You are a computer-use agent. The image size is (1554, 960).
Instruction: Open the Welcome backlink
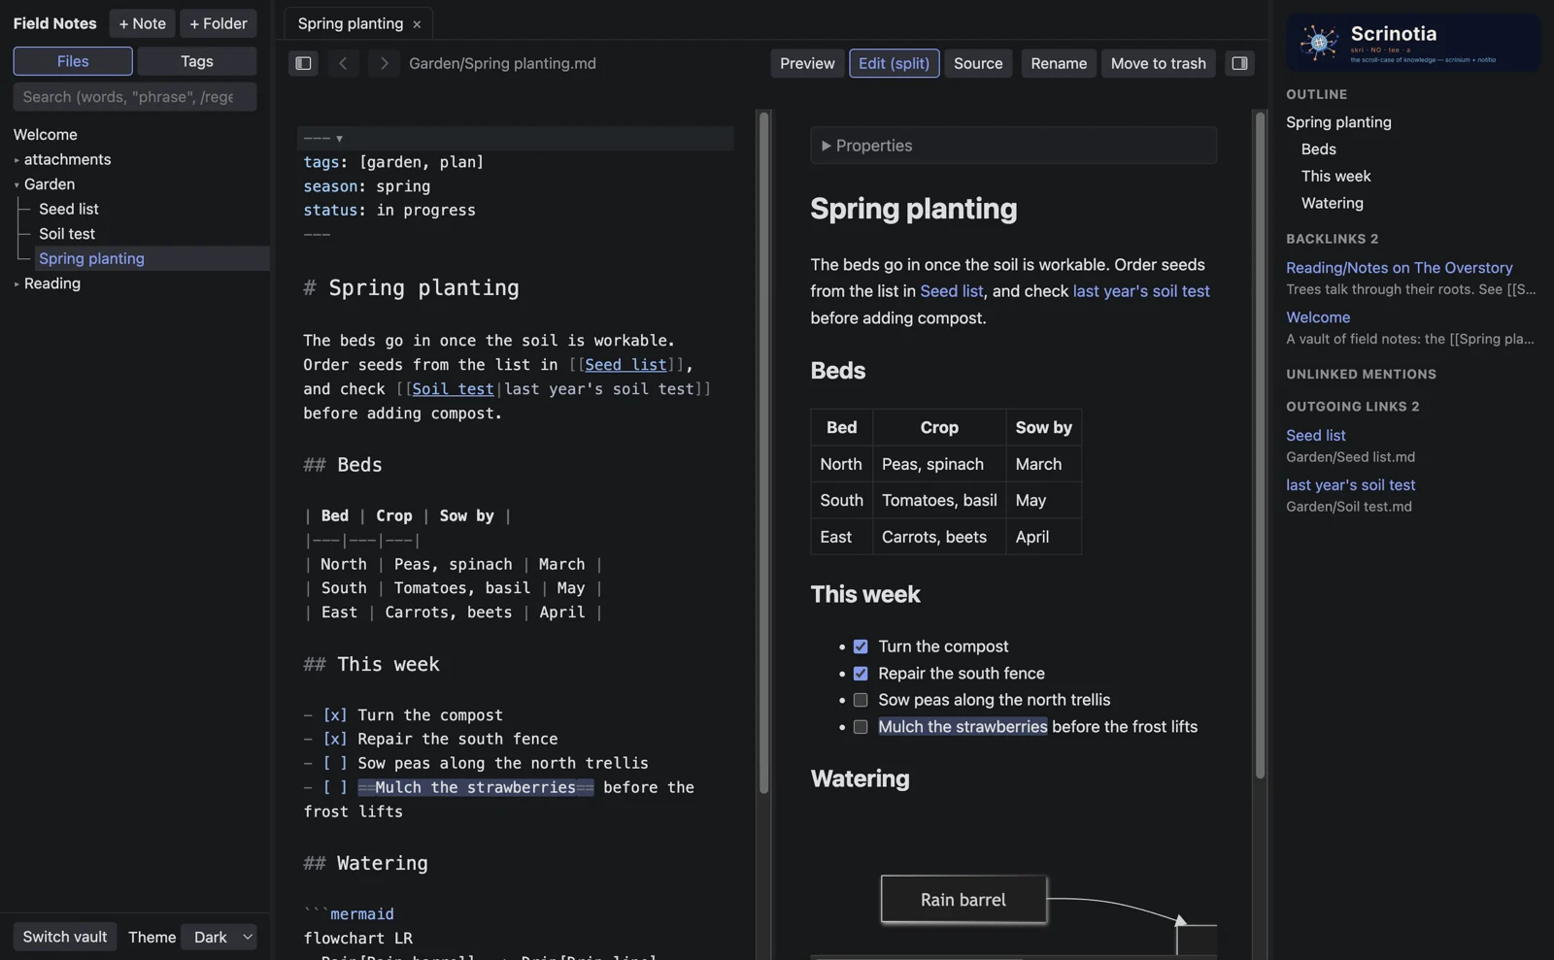pyautogui.click(x=1318, y=317)
